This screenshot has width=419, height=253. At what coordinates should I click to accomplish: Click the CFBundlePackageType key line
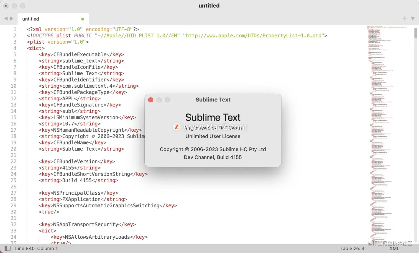[83, 92]
